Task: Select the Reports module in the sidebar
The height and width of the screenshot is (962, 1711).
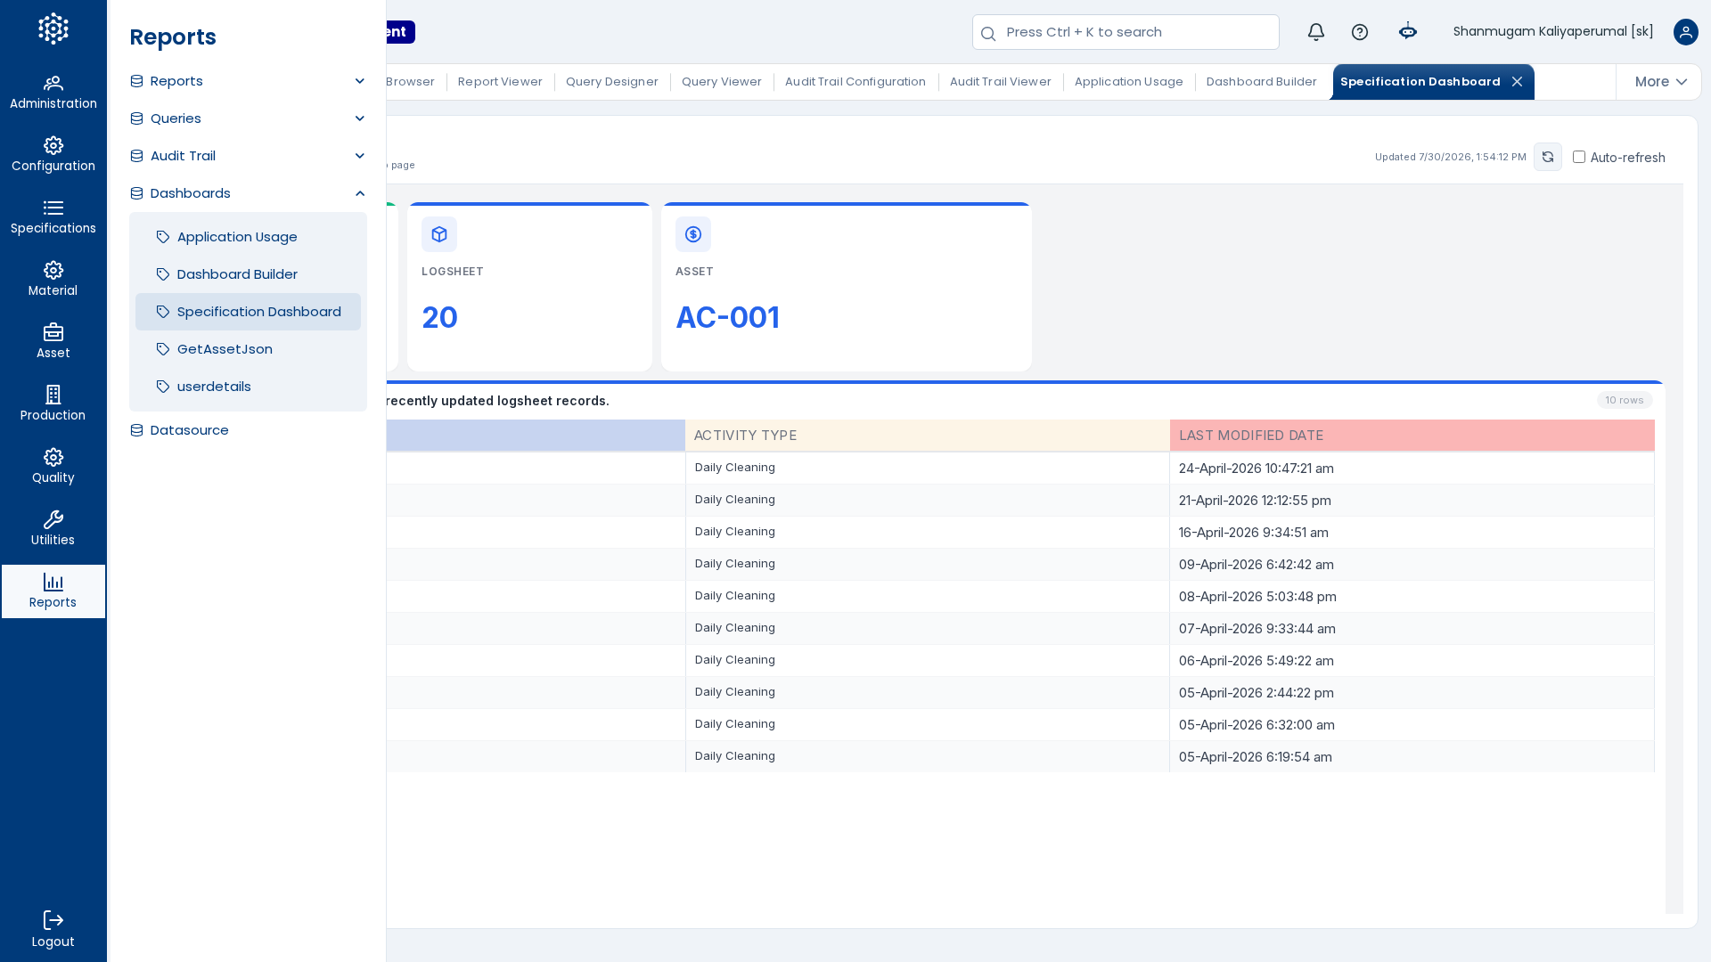Action: [x=53, y=591]
